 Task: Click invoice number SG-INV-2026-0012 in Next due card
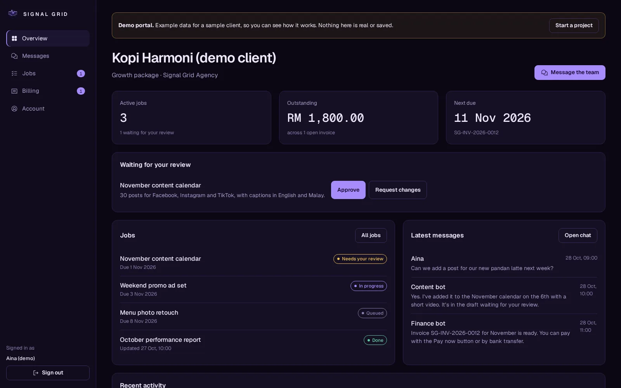[x=476, y=133]
